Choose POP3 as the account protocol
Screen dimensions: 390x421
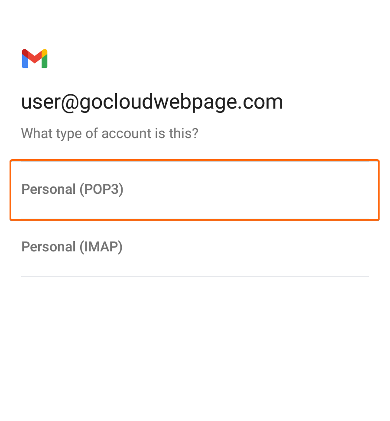point(195,190)
